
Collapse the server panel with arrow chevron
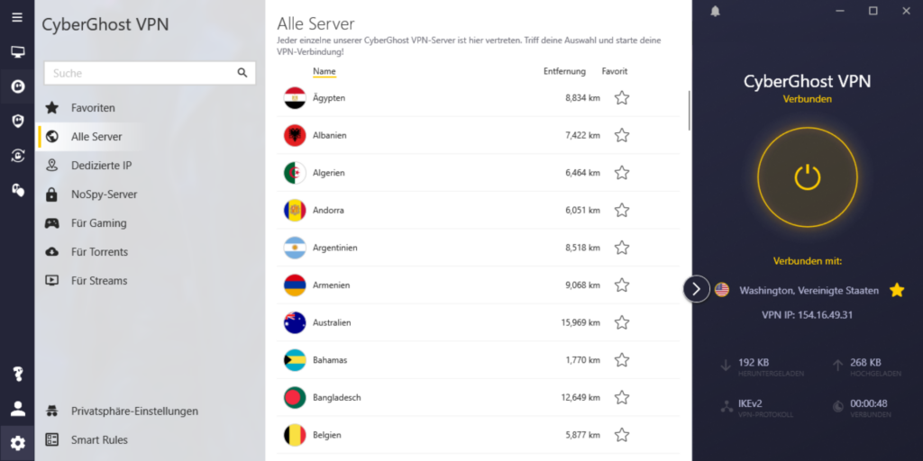click(x=697, y=289)
